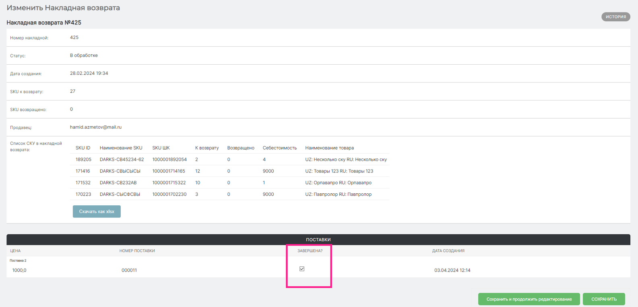Click barcode 1000001715322
This screenshot has height=307, width=638.
click(x=169, y=183)
